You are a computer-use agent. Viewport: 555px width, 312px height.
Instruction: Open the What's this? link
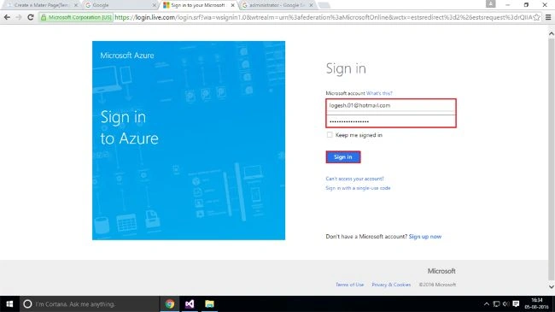379,93
